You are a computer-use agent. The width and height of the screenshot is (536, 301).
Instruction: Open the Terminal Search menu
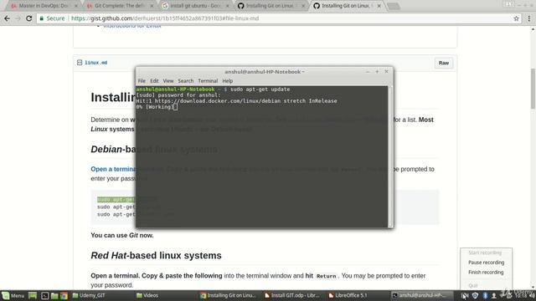[x=186, y=81]
